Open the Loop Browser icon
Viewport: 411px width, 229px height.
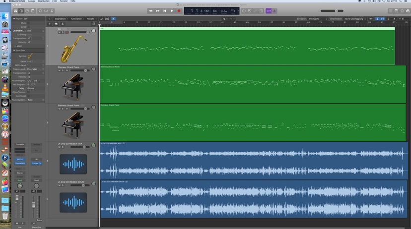coord(402,11)
